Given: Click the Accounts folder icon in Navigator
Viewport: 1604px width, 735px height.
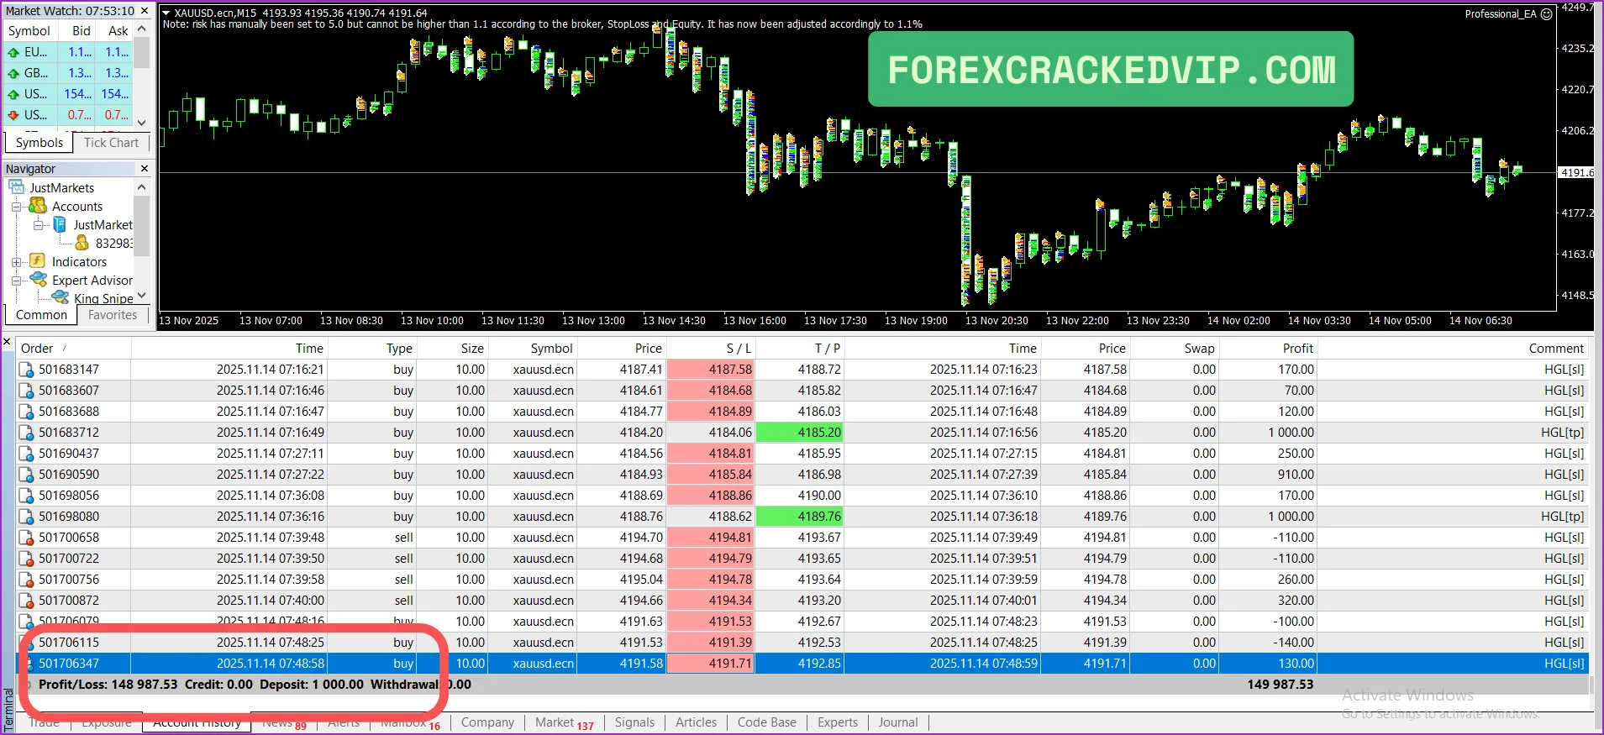Looking at the screenshot, I should 38,206.
